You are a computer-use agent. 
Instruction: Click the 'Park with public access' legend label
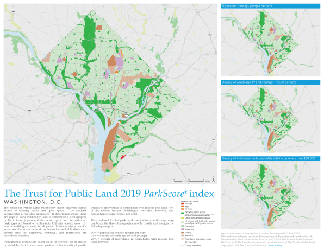pyautogui.click(x=195, y=212)
